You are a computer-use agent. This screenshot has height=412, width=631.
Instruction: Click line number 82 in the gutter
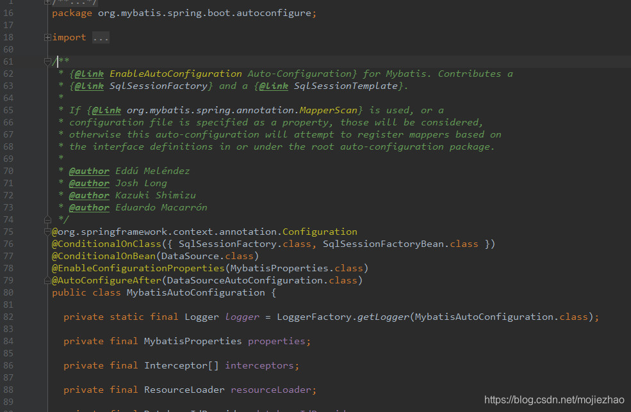[8, 317]
